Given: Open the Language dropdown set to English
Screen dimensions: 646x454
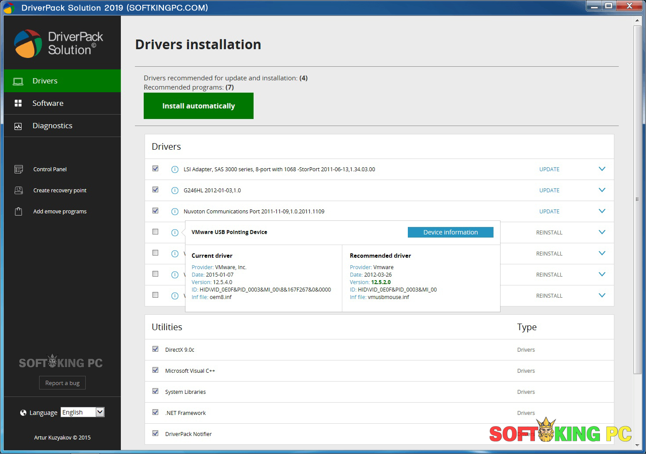Looking at the screenshot, I should click(83, 412).
